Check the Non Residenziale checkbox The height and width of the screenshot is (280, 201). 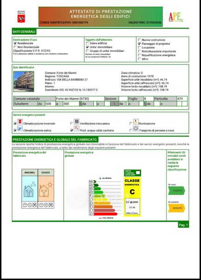point(15,47)
